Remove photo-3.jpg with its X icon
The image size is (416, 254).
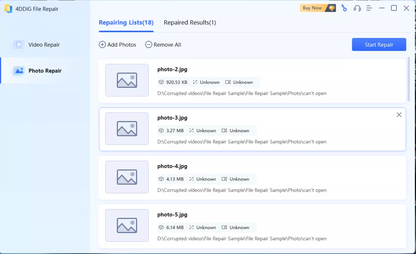click(x=399, y=115)
